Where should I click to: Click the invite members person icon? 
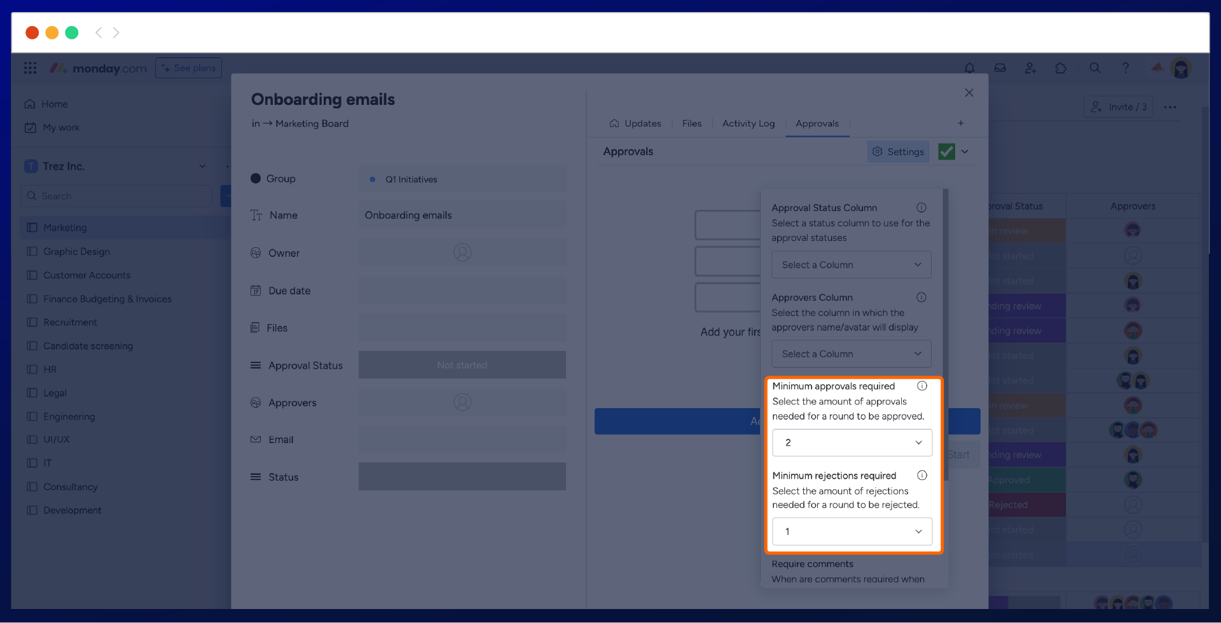pos(1030,68)
